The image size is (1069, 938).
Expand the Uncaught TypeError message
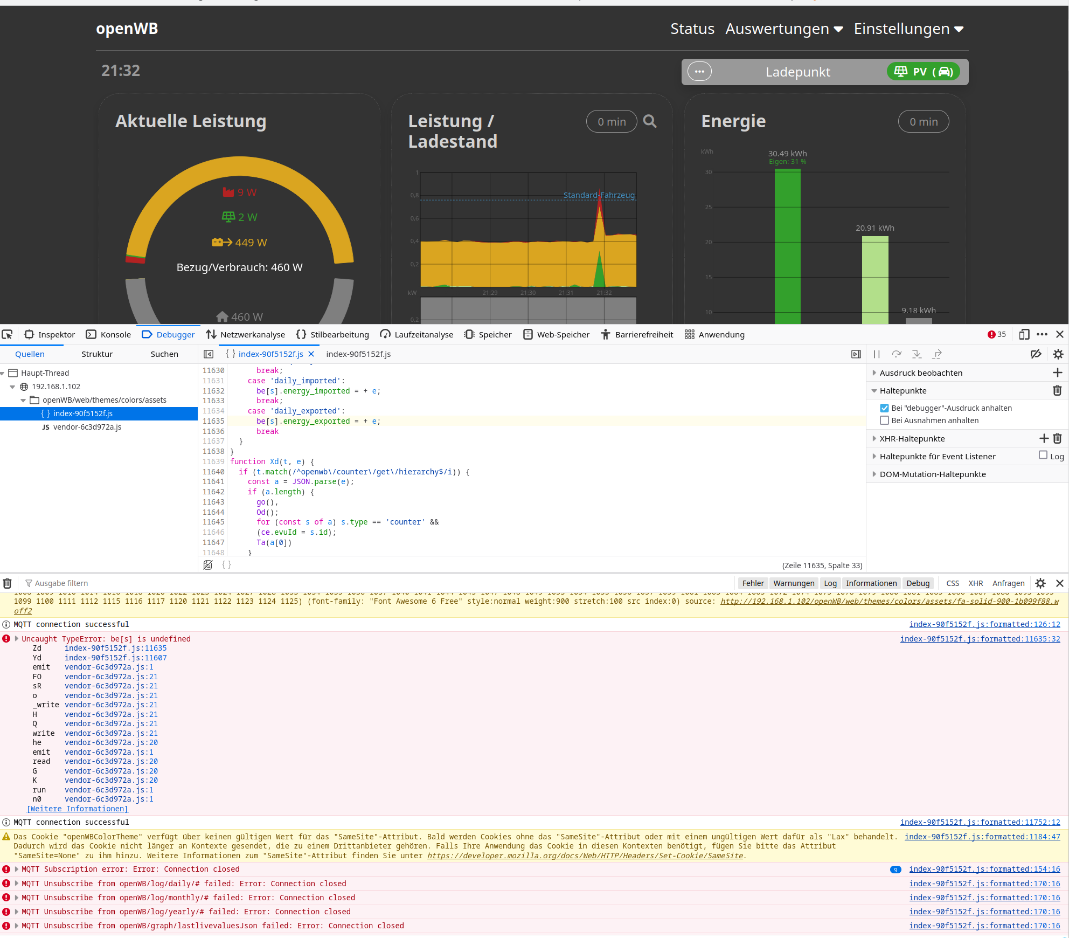(x=17, y=638)
